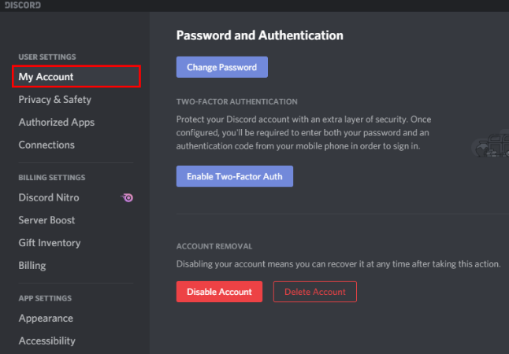This screenshot has height=354, width=509.
Task: Click the Password and Authentication heading
Action: [x=260, y=35]
